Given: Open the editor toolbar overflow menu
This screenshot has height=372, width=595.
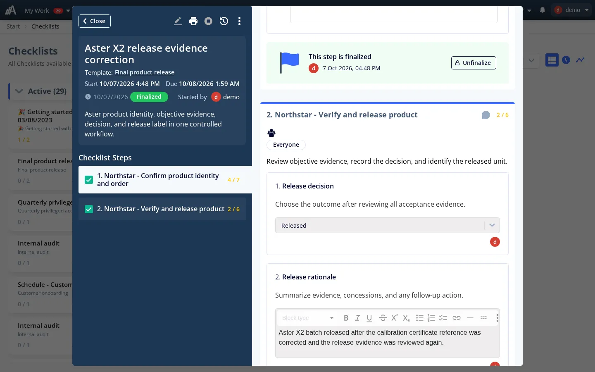Looking at the screenshot, I should (497, 318).
